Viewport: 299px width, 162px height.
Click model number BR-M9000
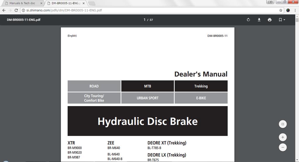pos(74,148)
